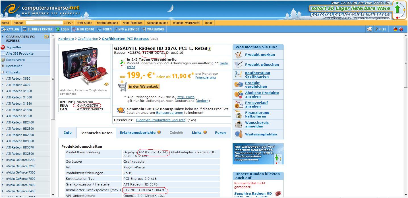
Task: Go to Hardware breadcrumb link
Action: [x=66, y=39]
